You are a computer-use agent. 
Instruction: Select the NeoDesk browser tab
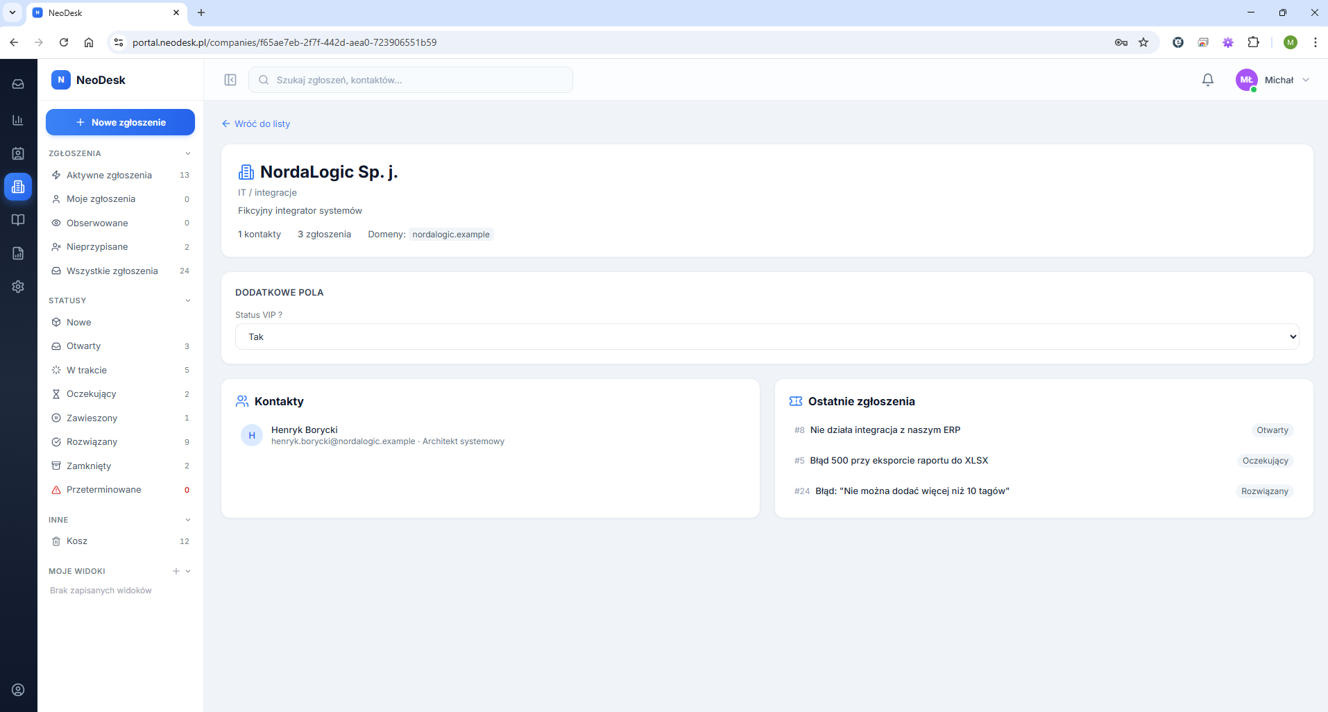[x=108, y=12]
